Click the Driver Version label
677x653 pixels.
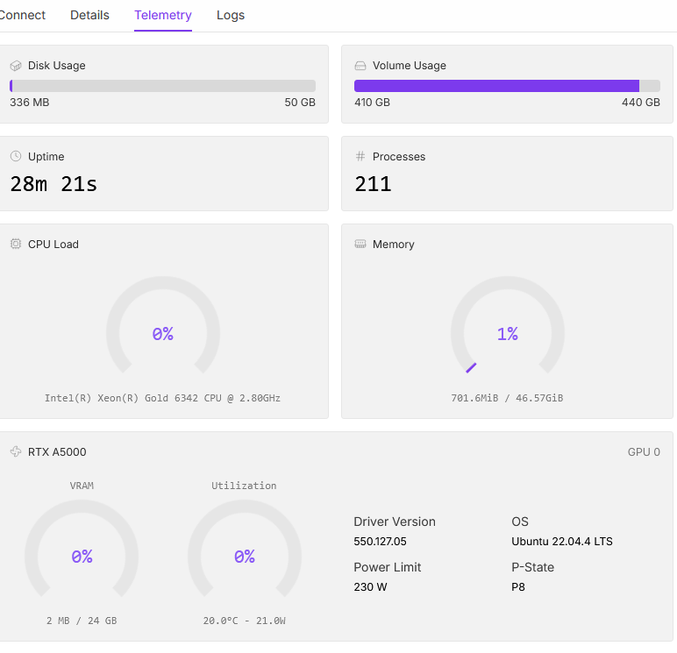click(395, 522)
